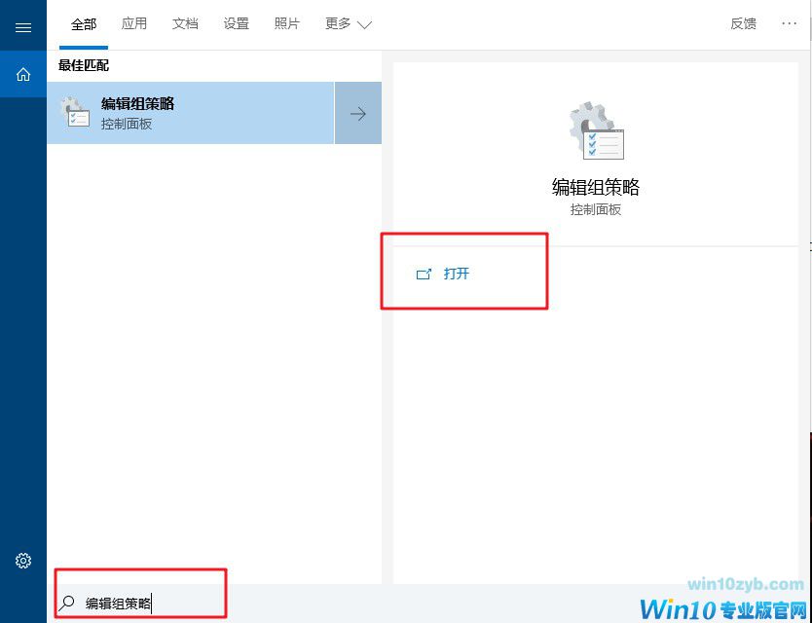Screen dimensions: 812x623
Task: Switch to the 应用 tab
Action: [x=134, y=23]
